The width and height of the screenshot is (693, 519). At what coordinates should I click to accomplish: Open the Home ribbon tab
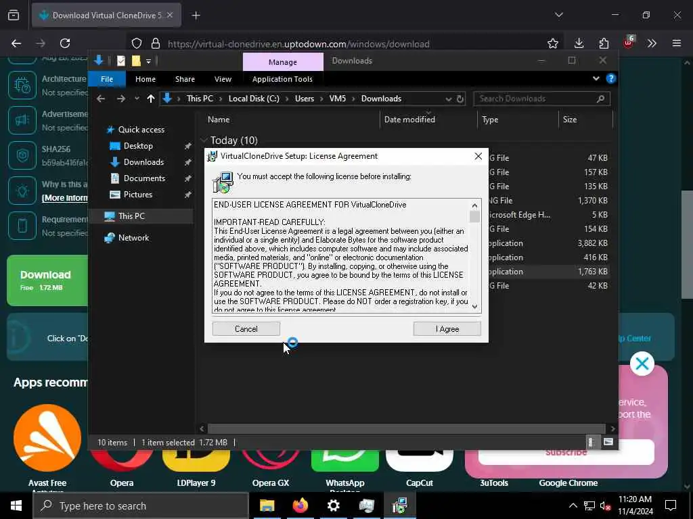coord(146,79)
